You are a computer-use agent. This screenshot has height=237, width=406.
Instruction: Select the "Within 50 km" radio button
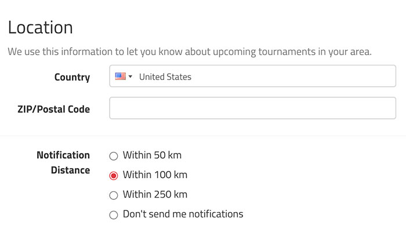[x=114, y=156]
